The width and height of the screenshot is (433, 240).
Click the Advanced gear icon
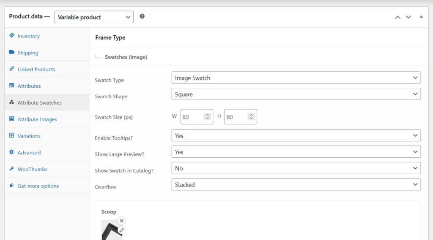(x=12, y=152)
